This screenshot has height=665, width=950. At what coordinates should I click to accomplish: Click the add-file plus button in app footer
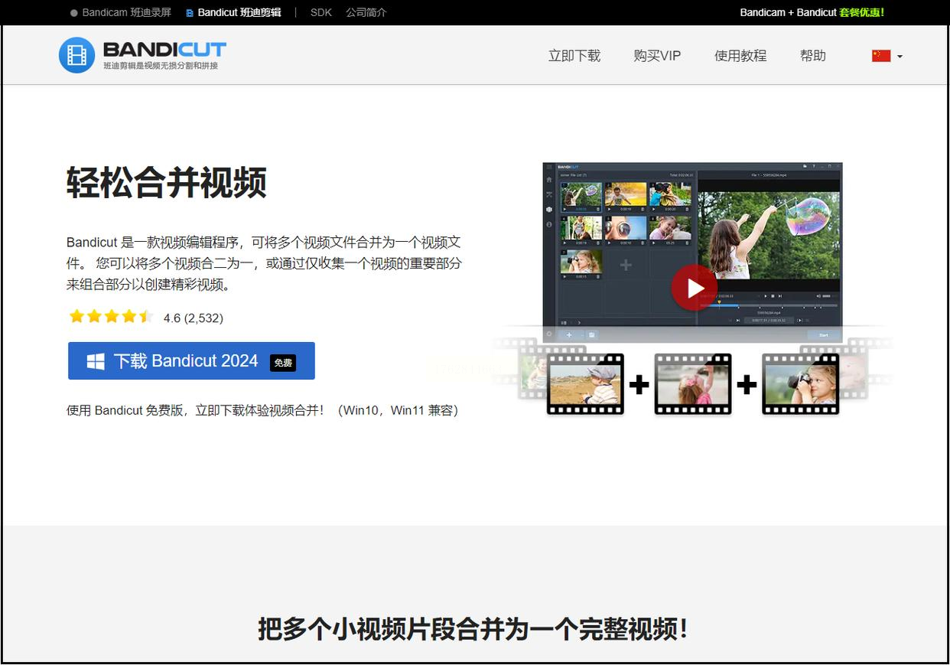tap(569, 334)
